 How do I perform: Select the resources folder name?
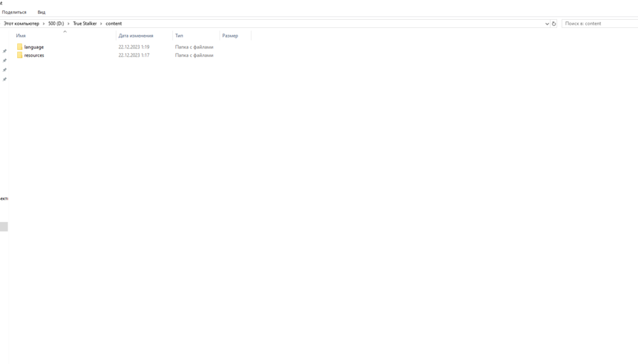point(34,55)
